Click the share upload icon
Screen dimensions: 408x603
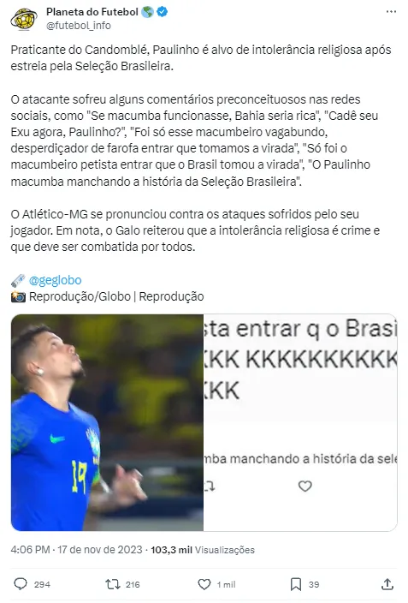coord(387,584)
